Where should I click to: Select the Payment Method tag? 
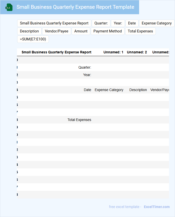coord(108,31)
